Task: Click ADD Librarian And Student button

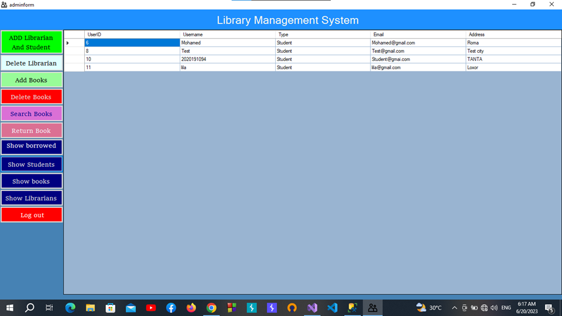Action: pos(31,42)
